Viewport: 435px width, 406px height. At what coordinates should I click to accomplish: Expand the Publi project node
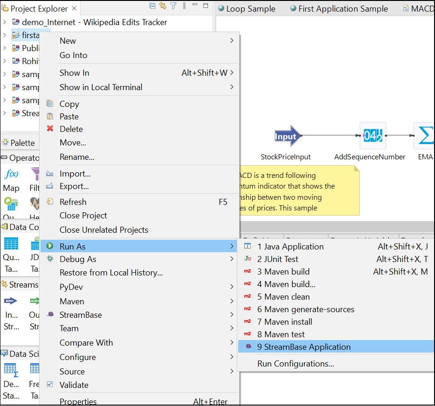pyautogui.click(x=5, y=48)
